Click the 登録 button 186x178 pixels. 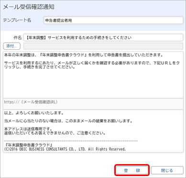click(x=131, y=170)
